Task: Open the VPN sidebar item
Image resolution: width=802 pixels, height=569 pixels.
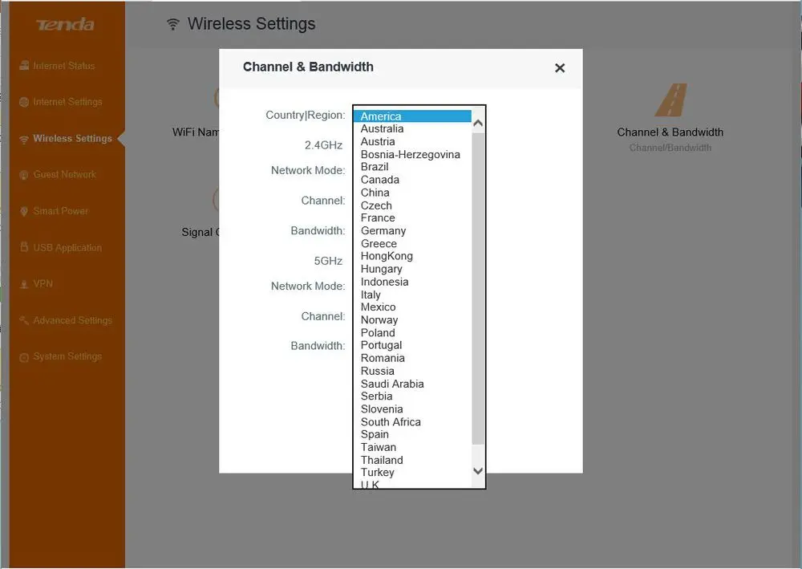Action: [x=43, y=284]
